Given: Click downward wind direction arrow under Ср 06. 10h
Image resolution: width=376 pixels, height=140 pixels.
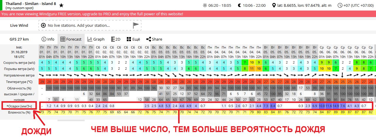Looking at the screenshot, I should (x=342, y=75).
